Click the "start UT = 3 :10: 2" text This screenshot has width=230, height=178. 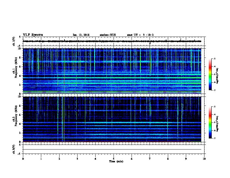140,35
